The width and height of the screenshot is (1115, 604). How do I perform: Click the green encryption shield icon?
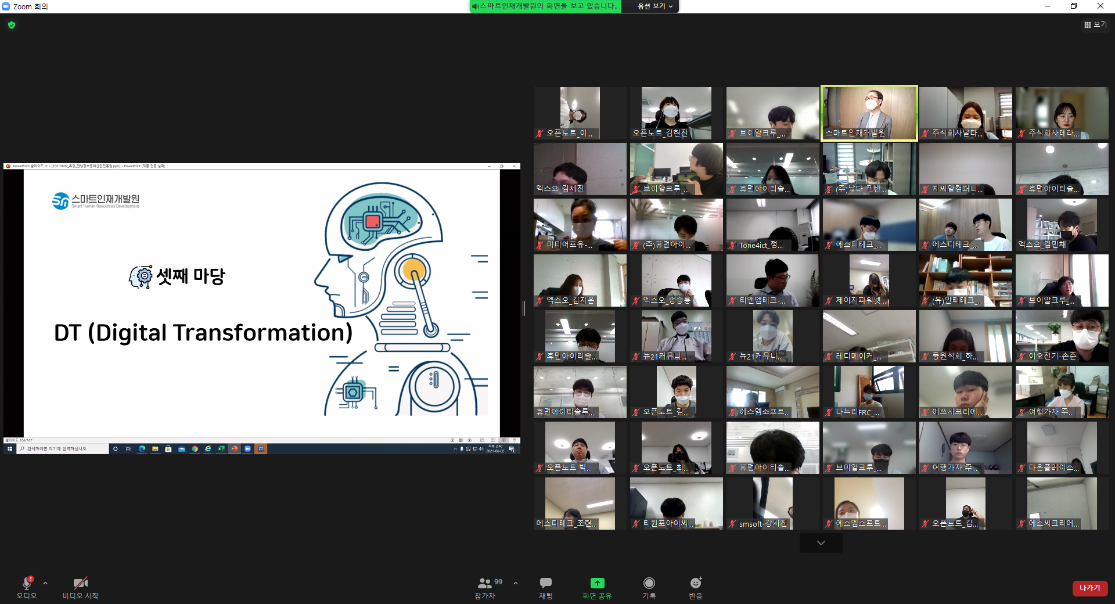[x=12, y=25]
